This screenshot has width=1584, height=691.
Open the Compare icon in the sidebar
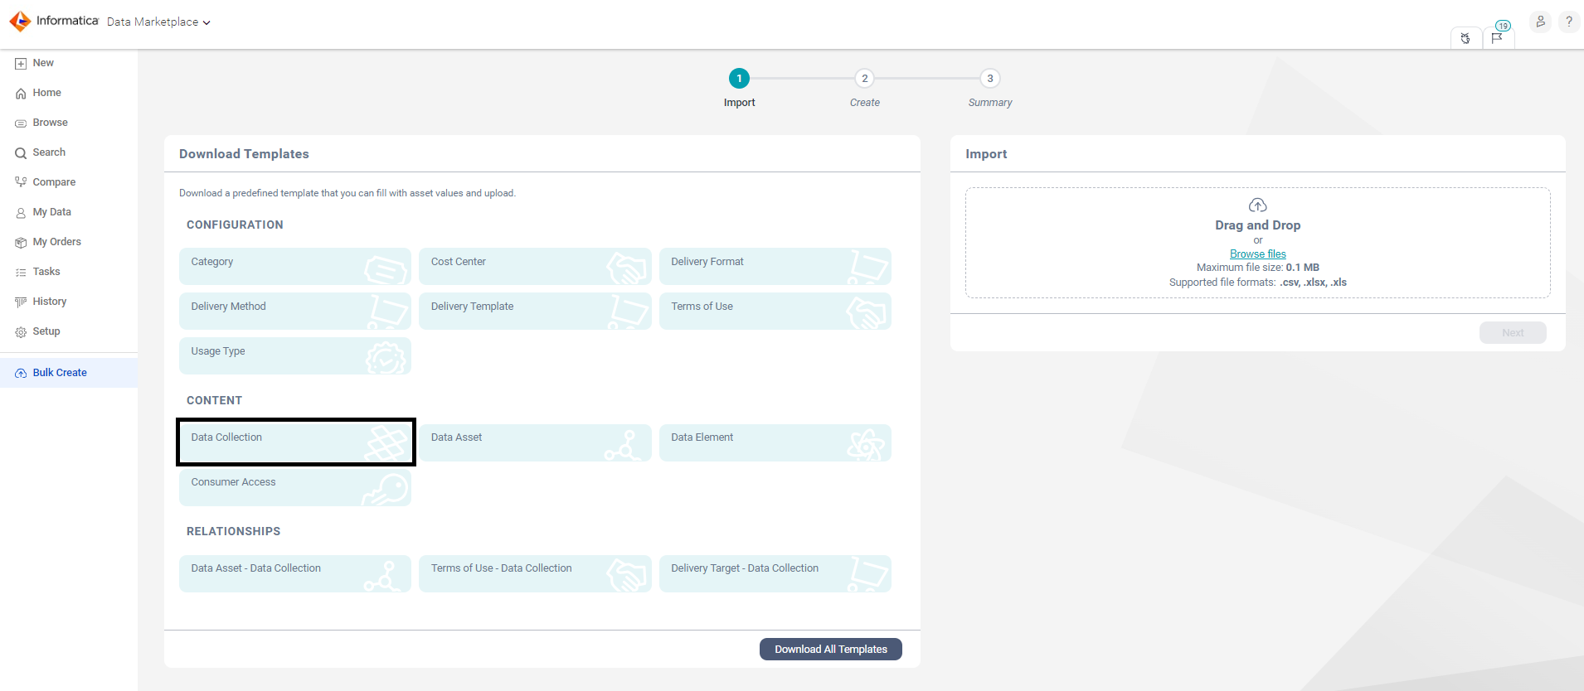point(21,182)
